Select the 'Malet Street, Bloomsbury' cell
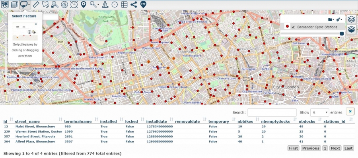The image size is (358, 158). (x=35, y=126)
